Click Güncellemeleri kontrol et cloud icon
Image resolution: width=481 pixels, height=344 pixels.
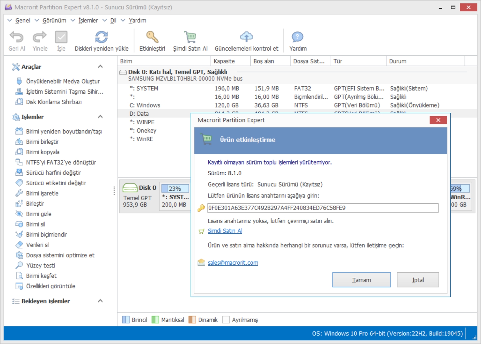[x=246, y=37]
